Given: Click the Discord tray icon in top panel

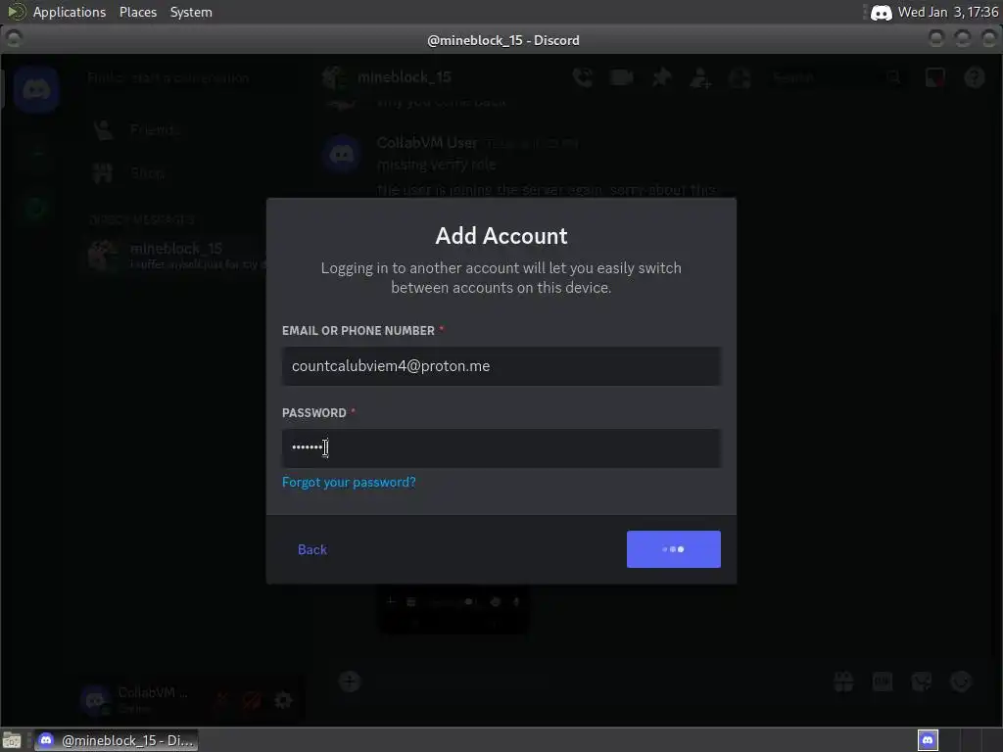Looking at the screenshot, I should (881, 12).
